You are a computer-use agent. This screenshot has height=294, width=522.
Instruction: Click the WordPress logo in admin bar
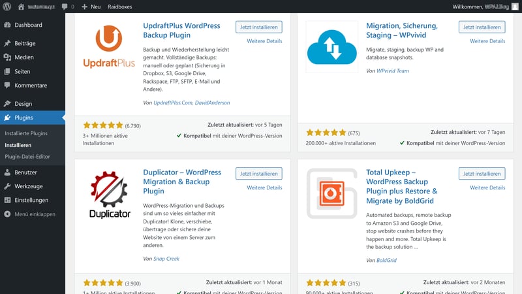7,6
